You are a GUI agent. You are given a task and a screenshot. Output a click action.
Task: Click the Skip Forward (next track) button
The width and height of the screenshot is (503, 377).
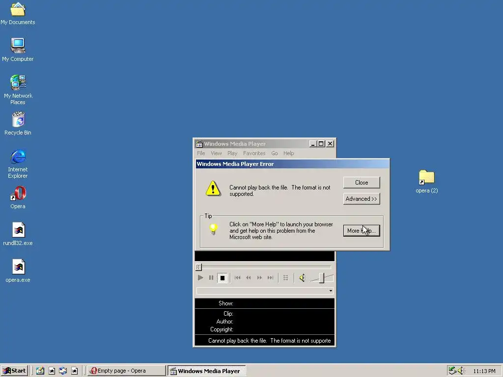click(271, 278)
